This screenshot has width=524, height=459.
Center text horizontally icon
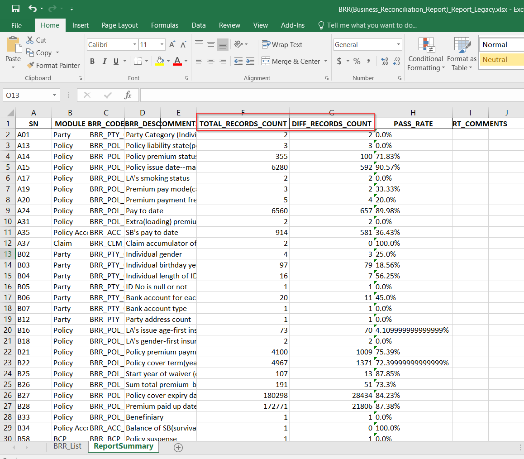click(x=210, y=61)
